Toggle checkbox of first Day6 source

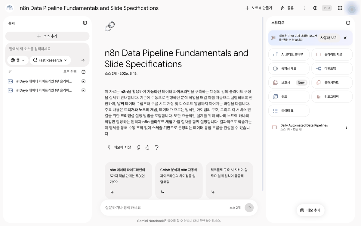83,81
